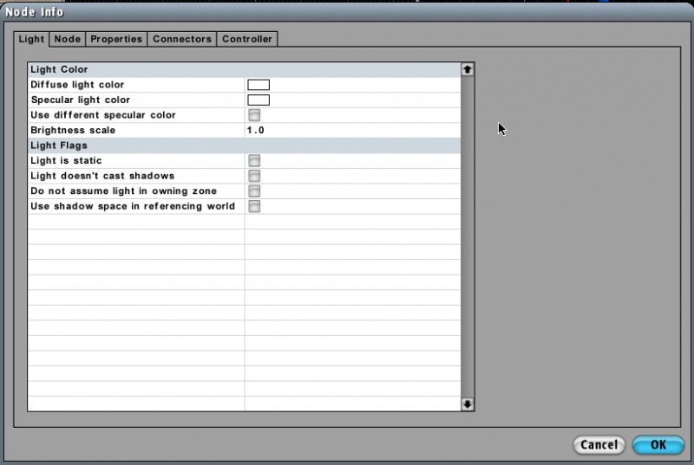Click the scroll up arrow icon

468,69
